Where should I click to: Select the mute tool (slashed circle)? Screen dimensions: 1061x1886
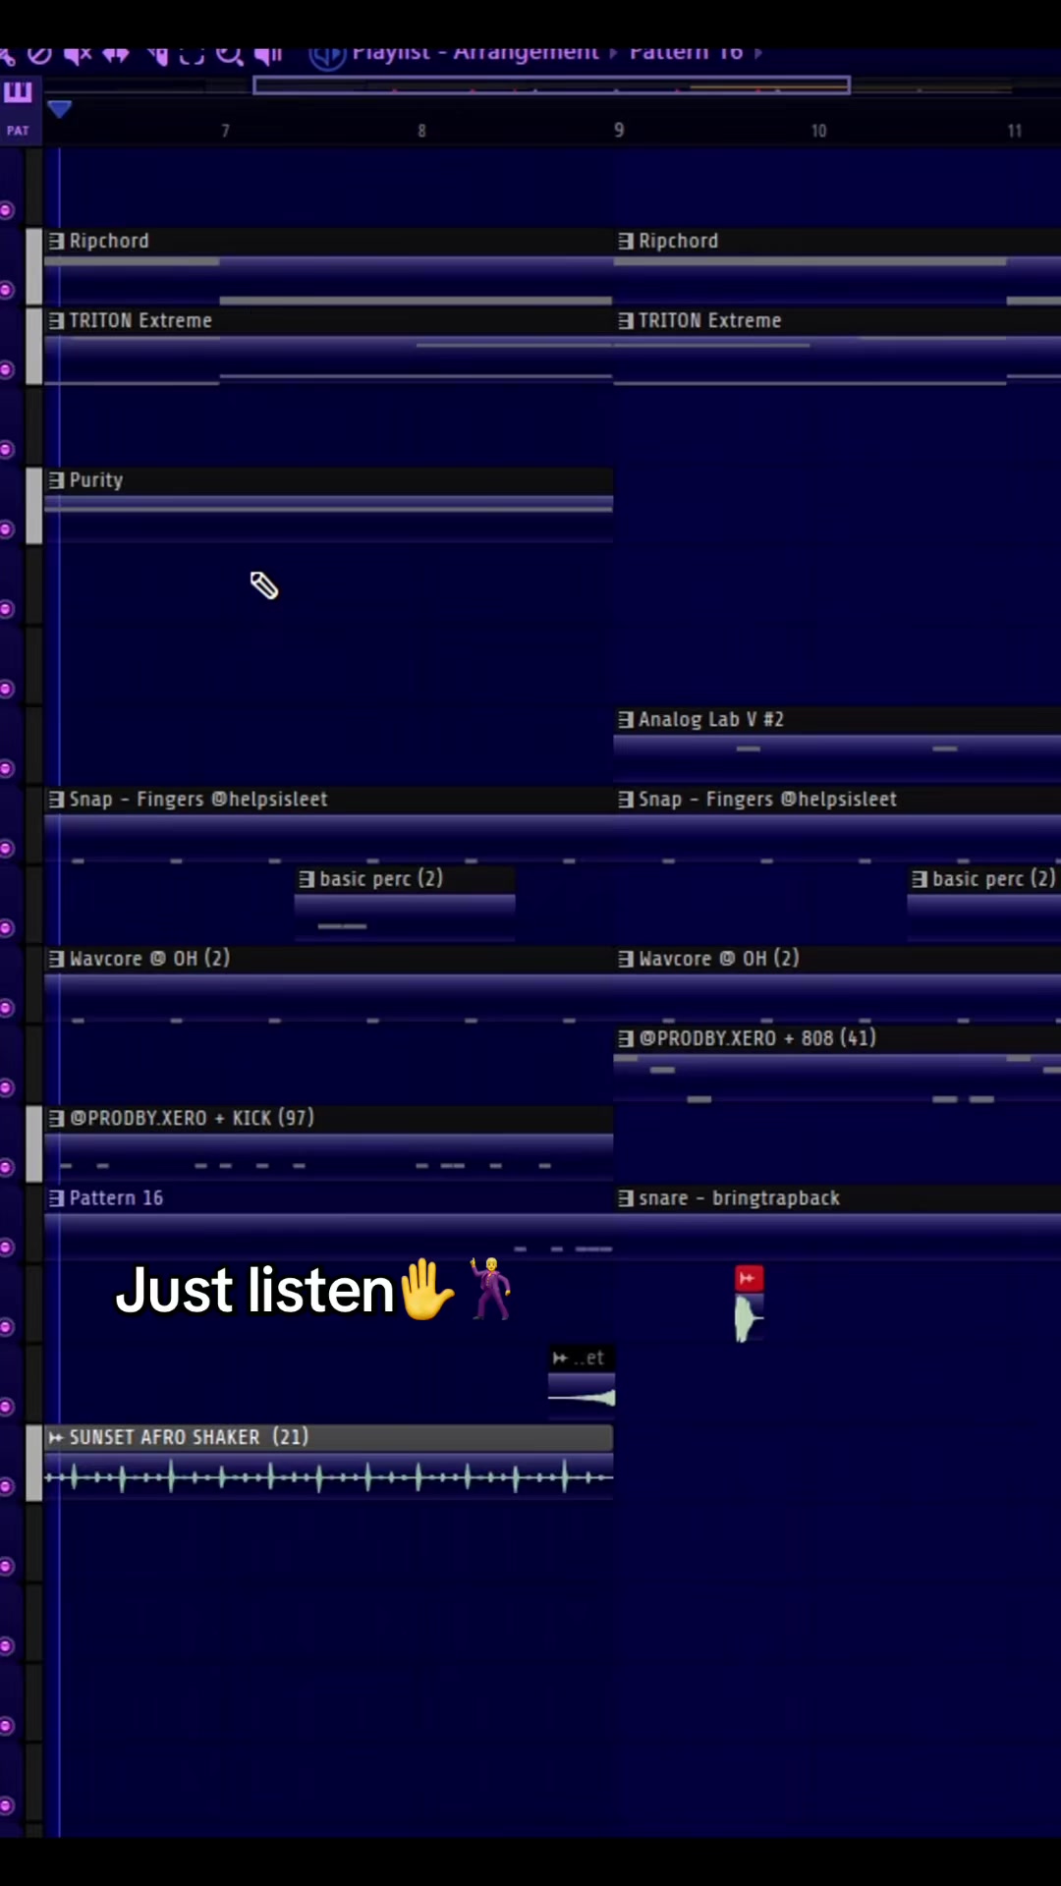(39, 55)
